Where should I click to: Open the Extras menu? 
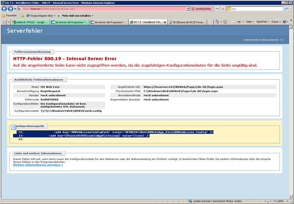276,22
